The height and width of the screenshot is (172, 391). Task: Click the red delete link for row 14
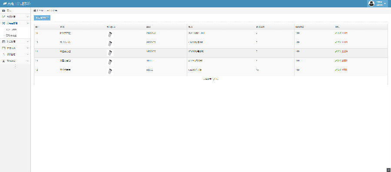[x=345, y=51]
